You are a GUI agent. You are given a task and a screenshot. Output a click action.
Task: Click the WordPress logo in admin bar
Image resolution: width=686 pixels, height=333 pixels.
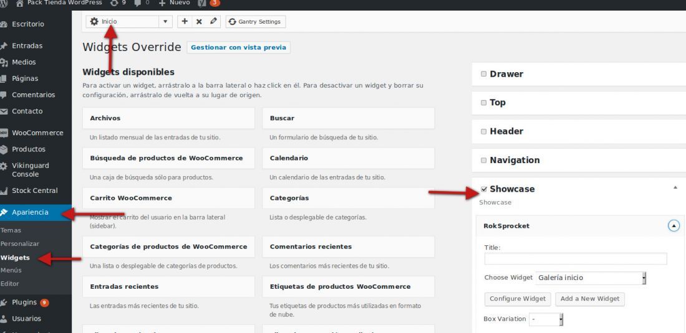point(3,2)
